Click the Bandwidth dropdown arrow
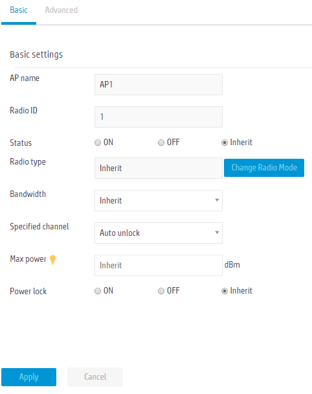 [x=217, y=200]
